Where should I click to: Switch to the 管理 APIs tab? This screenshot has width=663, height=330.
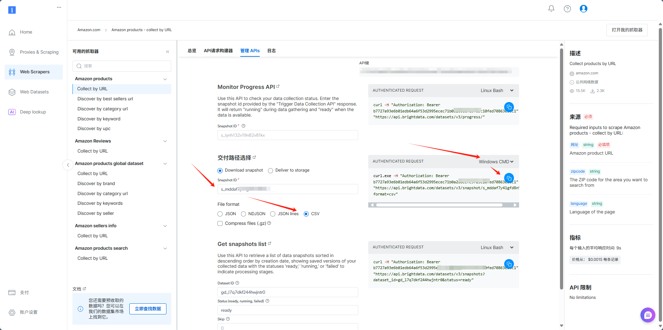pyautogui.click(x=250, y=51)
